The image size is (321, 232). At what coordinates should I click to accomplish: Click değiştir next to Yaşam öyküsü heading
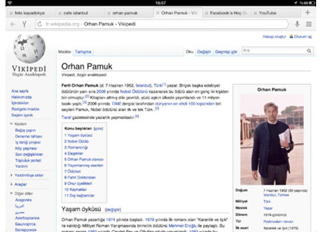pyautogui.click(x=113, y=210)
